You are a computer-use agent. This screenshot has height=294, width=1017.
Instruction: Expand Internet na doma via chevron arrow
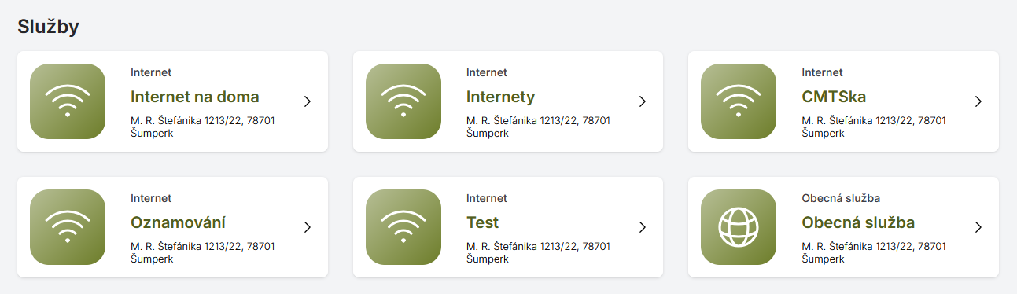click(308, 101)
